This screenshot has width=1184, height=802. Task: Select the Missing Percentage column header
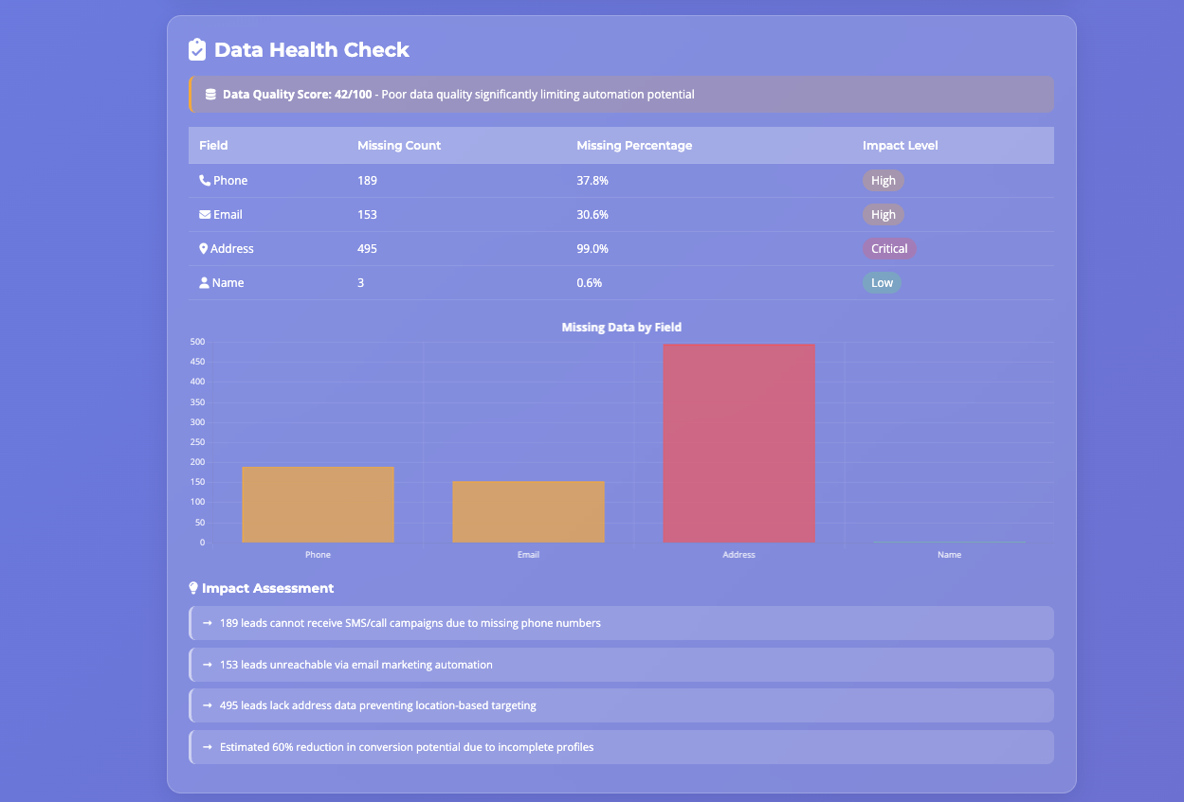tap(634, 145)
